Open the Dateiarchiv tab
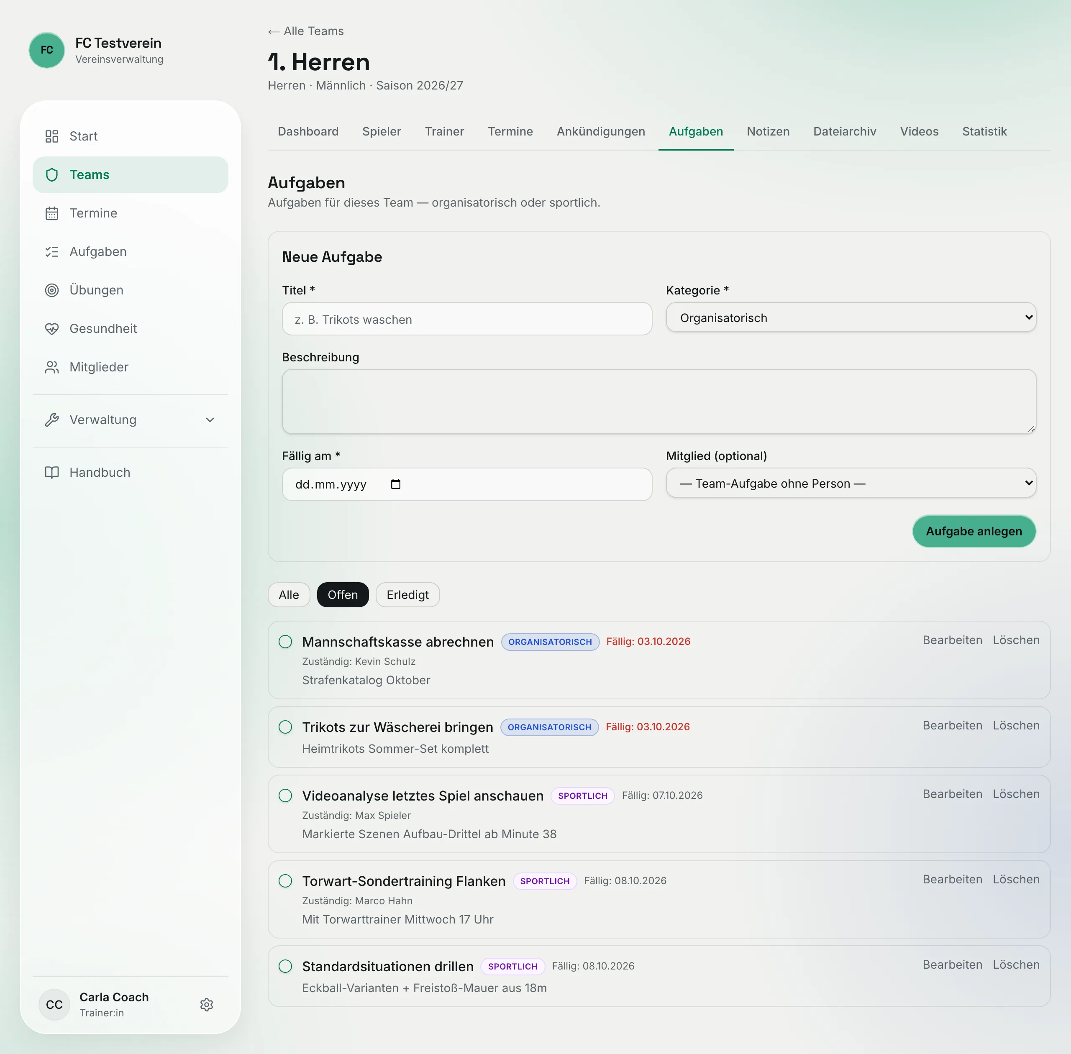The image size is (1071, 1054). (x=845, y=131)
